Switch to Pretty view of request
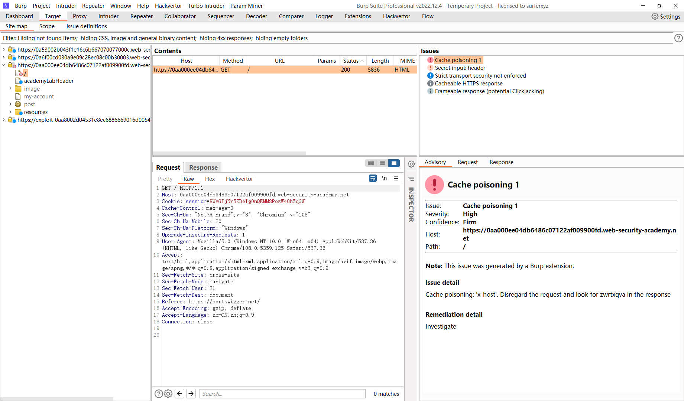Image resolution: width=684 pixels, height=401 pixels. tap(165, 179)
